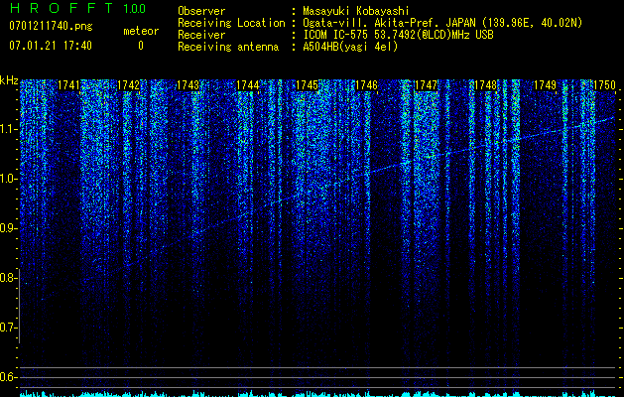Click the meteor label

[x=141, y=31]
